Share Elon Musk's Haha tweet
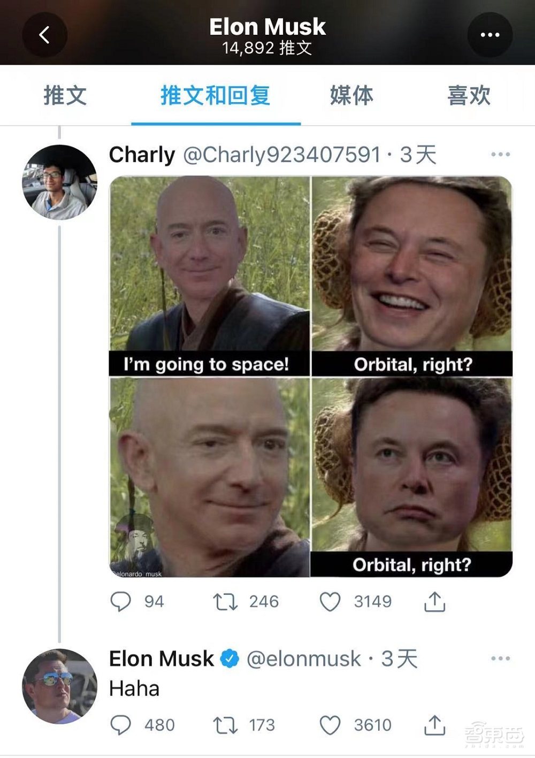This screenshot has width=535, height=758. coord(434,725)
